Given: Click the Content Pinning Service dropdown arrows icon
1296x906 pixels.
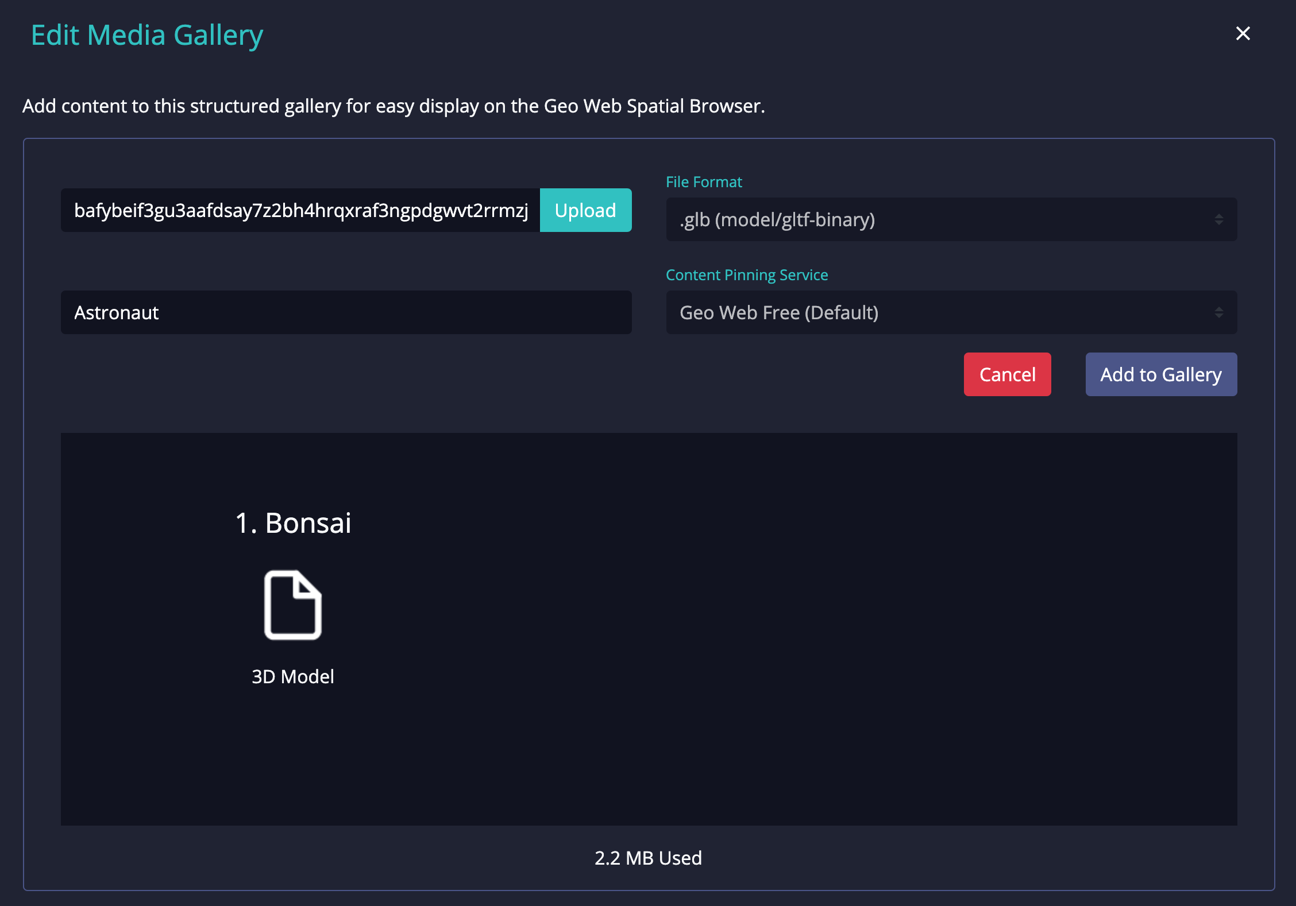Looking at the screenshot, I should pyautogui.click(x=1218, y=312).
